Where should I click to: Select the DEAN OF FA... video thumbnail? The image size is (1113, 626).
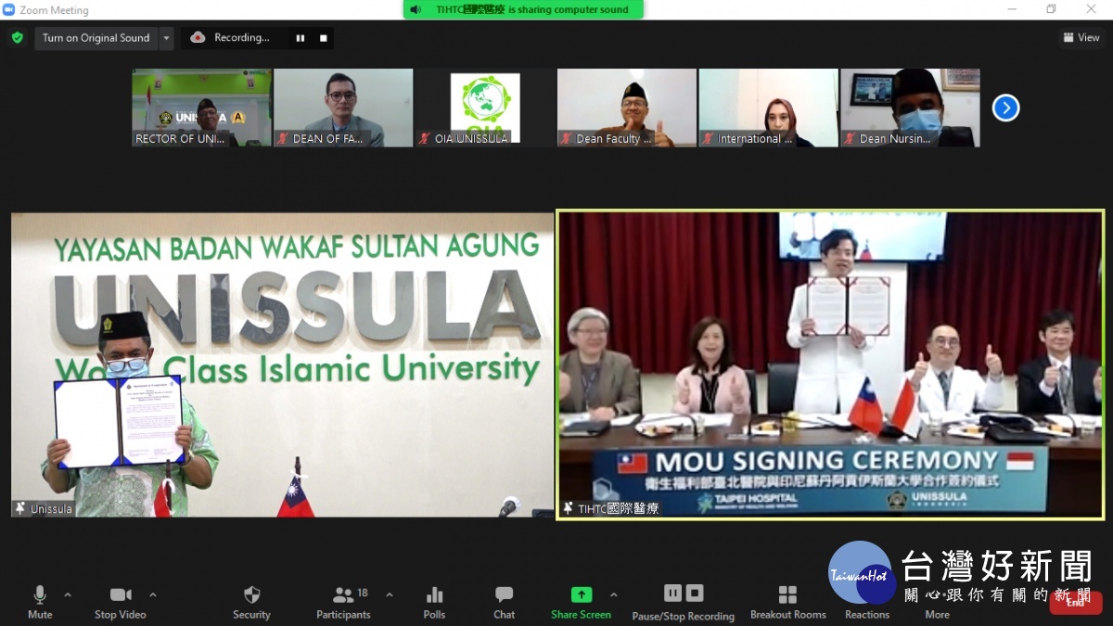[x=343, y=108]
